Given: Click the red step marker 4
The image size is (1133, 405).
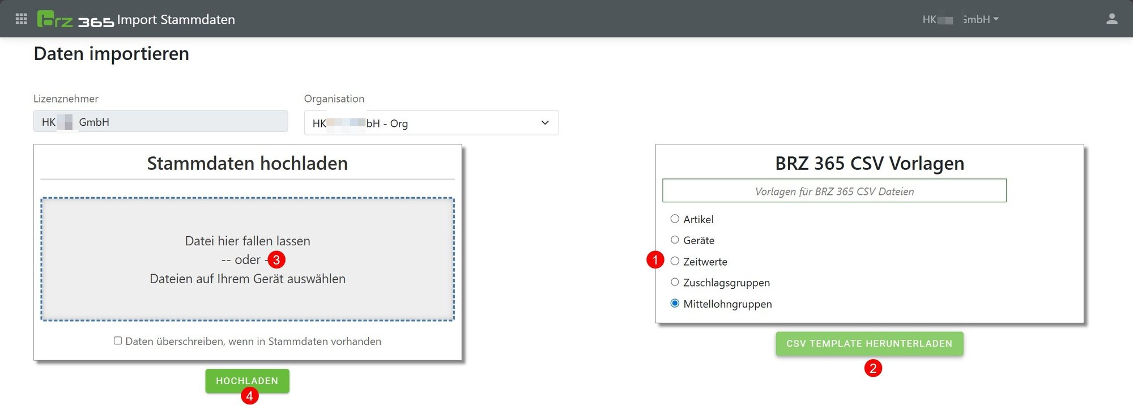Looking at the screenshot, I should tap(249, 396).
